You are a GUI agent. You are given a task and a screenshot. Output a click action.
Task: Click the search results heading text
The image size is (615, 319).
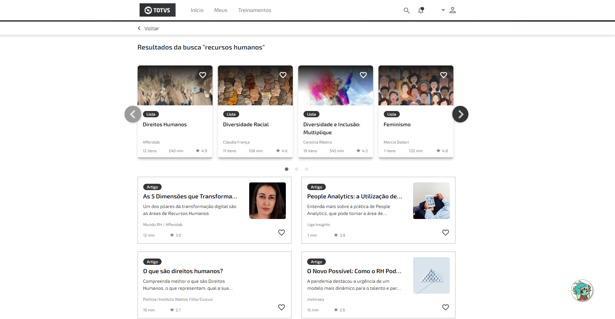pyautogui.click(x=201, y=48)
